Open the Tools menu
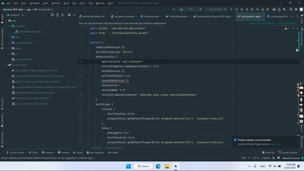 pyautogui.click(x=82, y=3)
